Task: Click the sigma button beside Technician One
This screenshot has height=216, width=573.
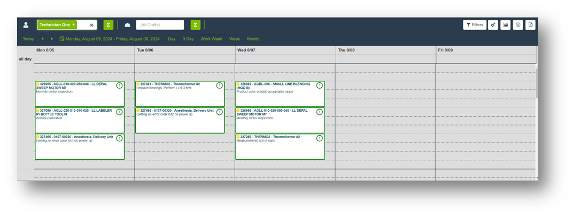Action: pyautogui.click(x=109, y=25)
